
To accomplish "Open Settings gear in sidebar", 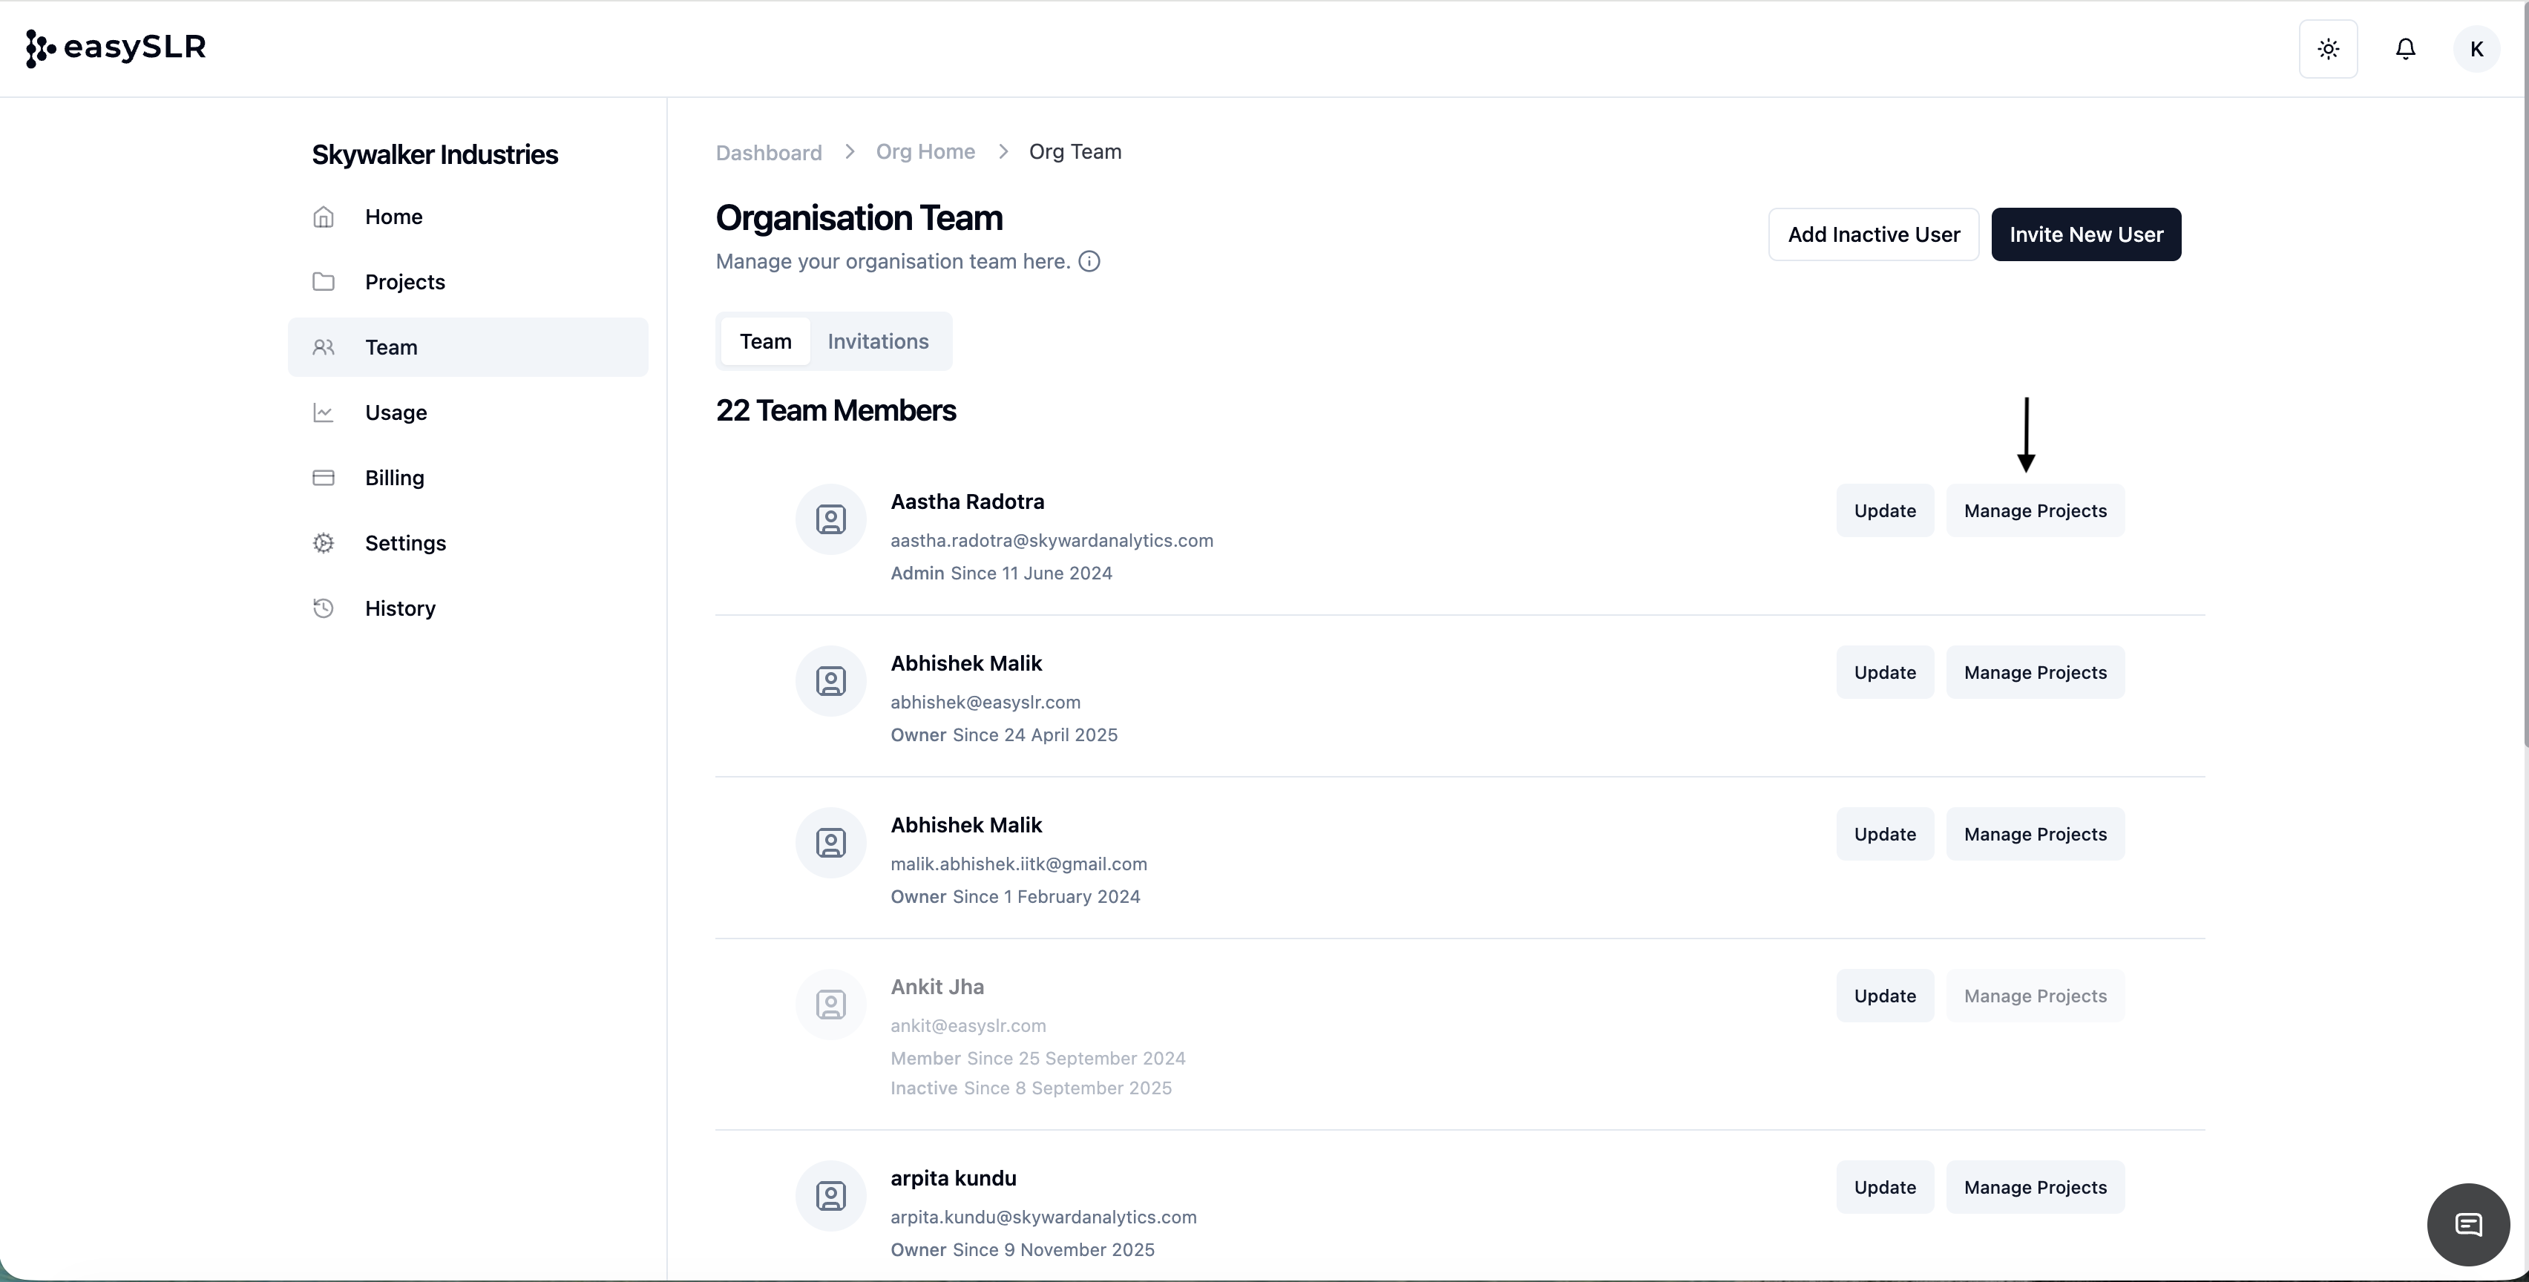I will [x=404, y=543].
